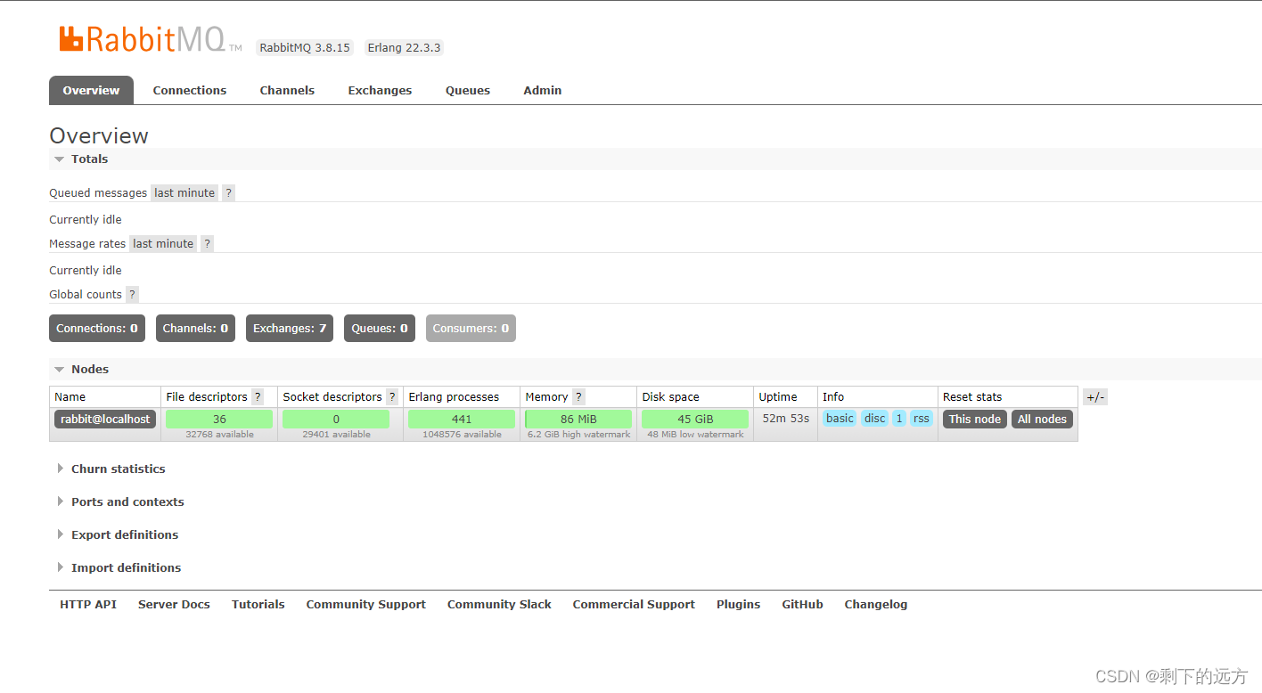Open help for Message rates
The height and width of the screenshot is (693, 1262).
pyautogui.click(x=207, y=243)
